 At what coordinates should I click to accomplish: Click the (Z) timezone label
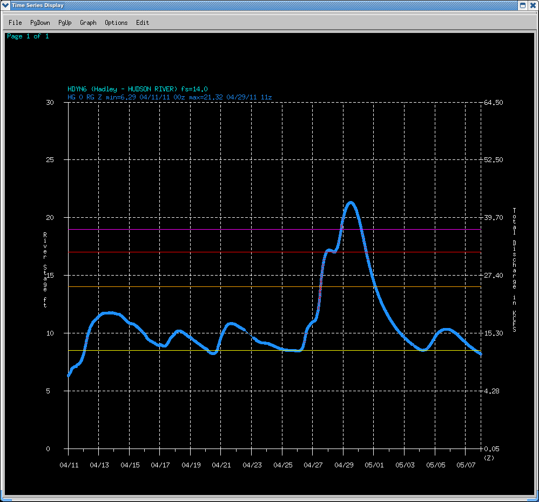click(x=489, y=458)
